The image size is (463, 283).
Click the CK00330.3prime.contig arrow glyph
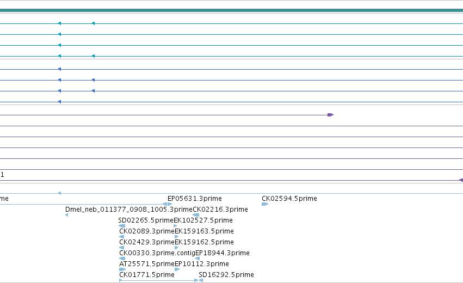pos(122,259)
